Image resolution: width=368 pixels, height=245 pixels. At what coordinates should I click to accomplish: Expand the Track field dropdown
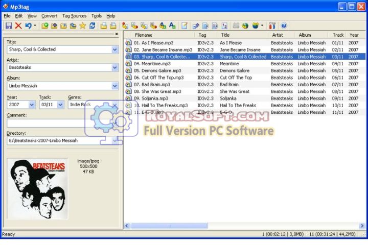(x=60, y=105)
